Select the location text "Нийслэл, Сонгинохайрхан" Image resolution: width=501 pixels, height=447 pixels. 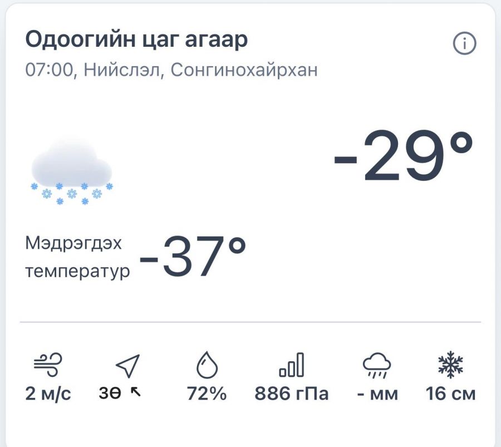(200, 70)
